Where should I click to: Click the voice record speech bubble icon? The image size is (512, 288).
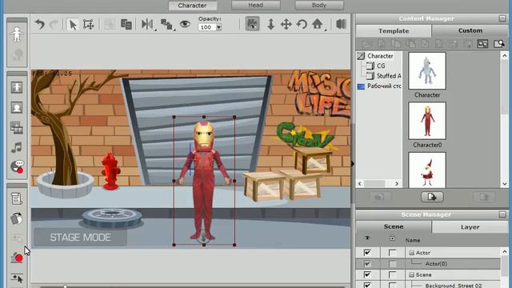click(17, 167)
